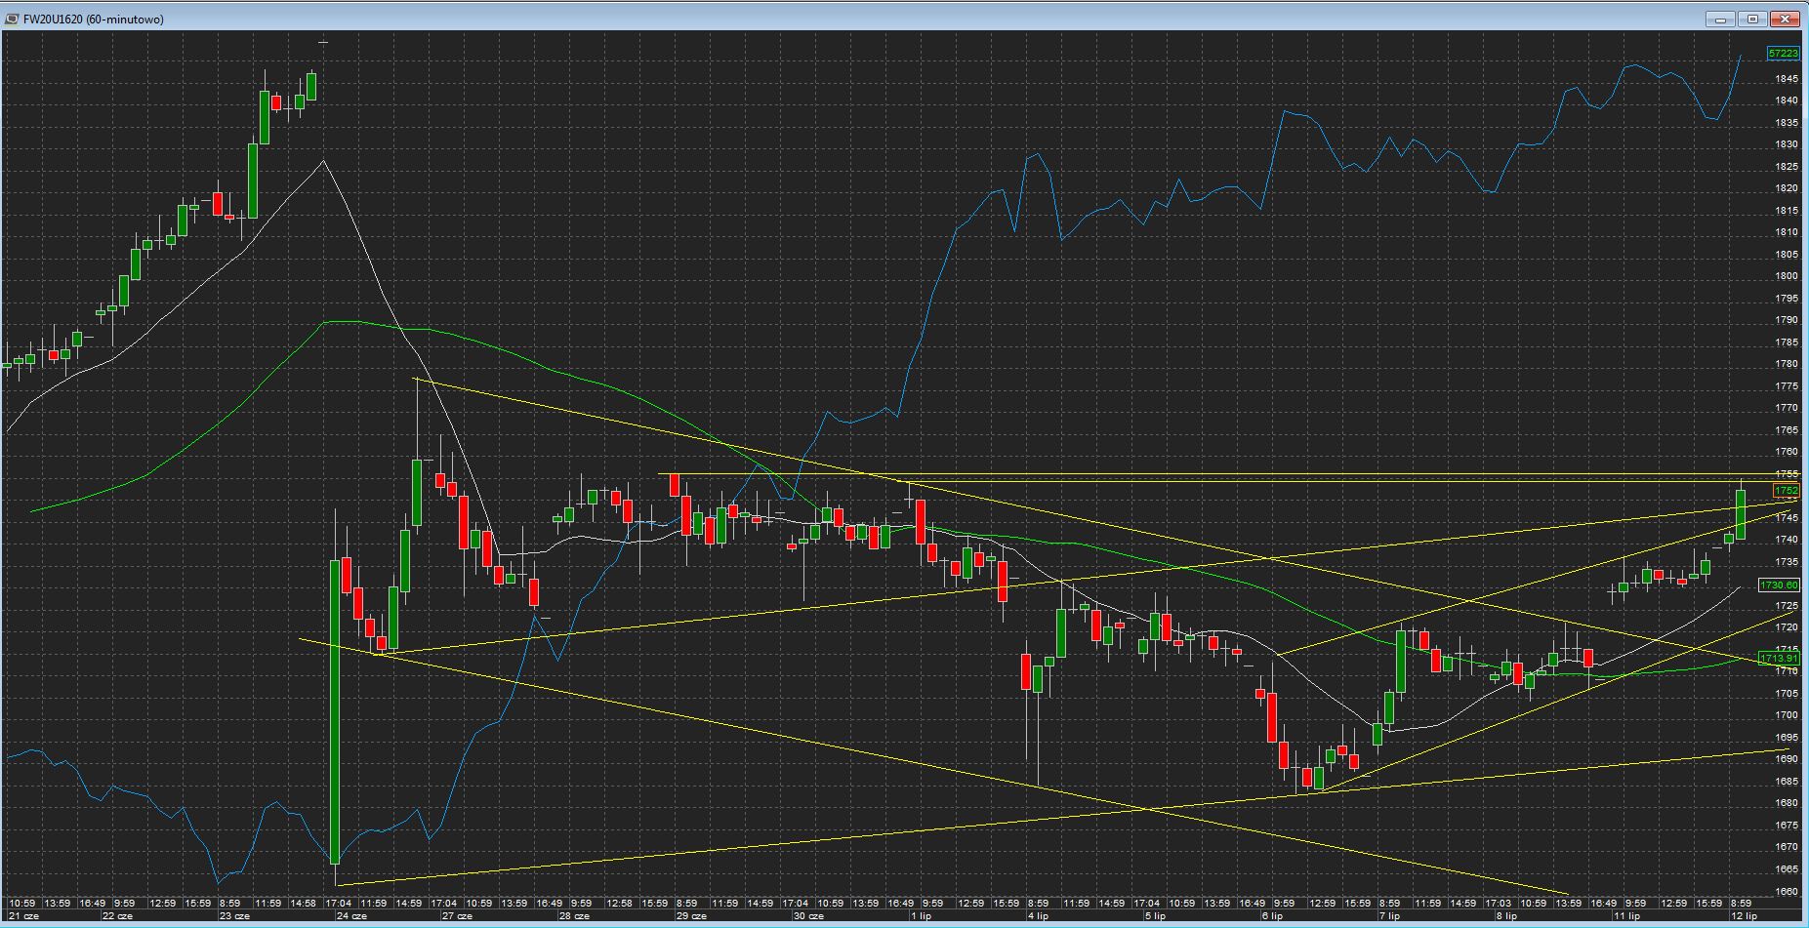Select the 6 lip date marker

[1271, 916]
